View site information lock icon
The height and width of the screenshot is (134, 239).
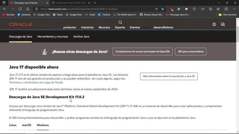[37, 9]
